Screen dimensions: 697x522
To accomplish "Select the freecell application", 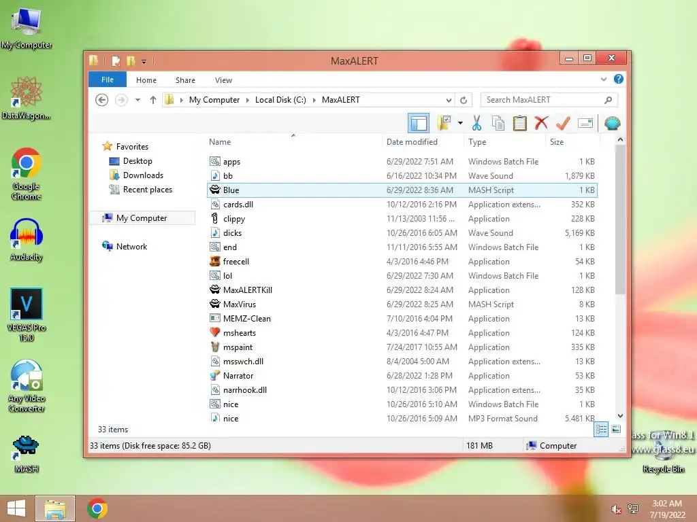I will 402,262.
